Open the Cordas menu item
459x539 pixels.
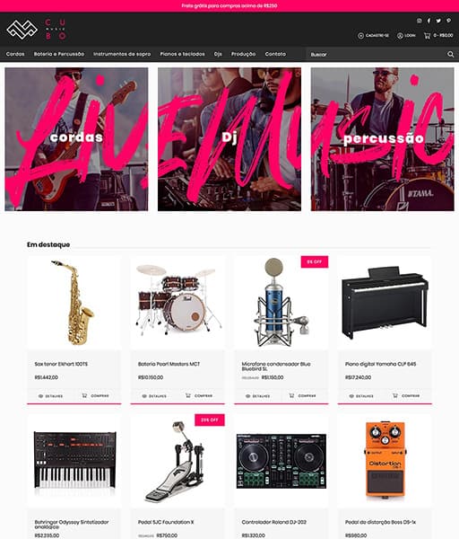click(x=15, y=54)
